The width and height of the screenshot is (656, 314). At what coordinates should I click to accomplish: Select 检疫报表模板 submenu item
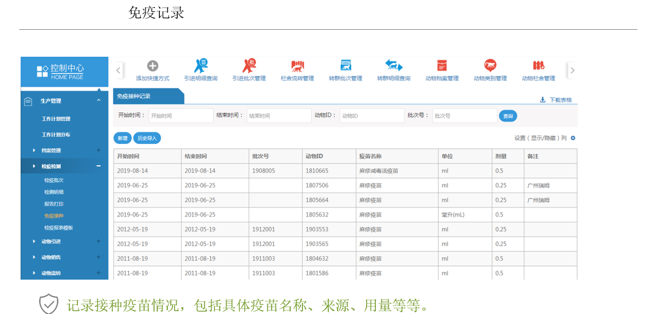58,227
